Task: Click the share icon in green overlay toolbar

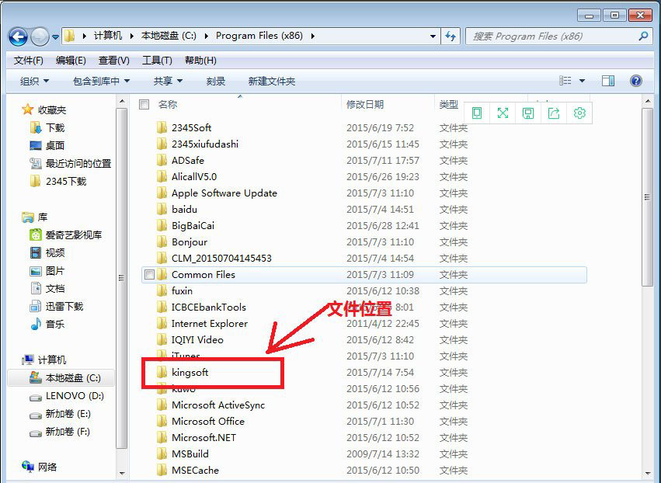Action: point(554,113)
